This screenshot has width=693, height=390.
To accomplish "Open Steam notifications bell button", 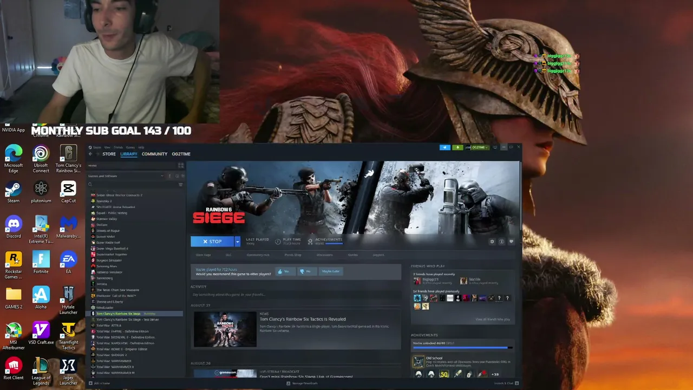I will 457,147.
